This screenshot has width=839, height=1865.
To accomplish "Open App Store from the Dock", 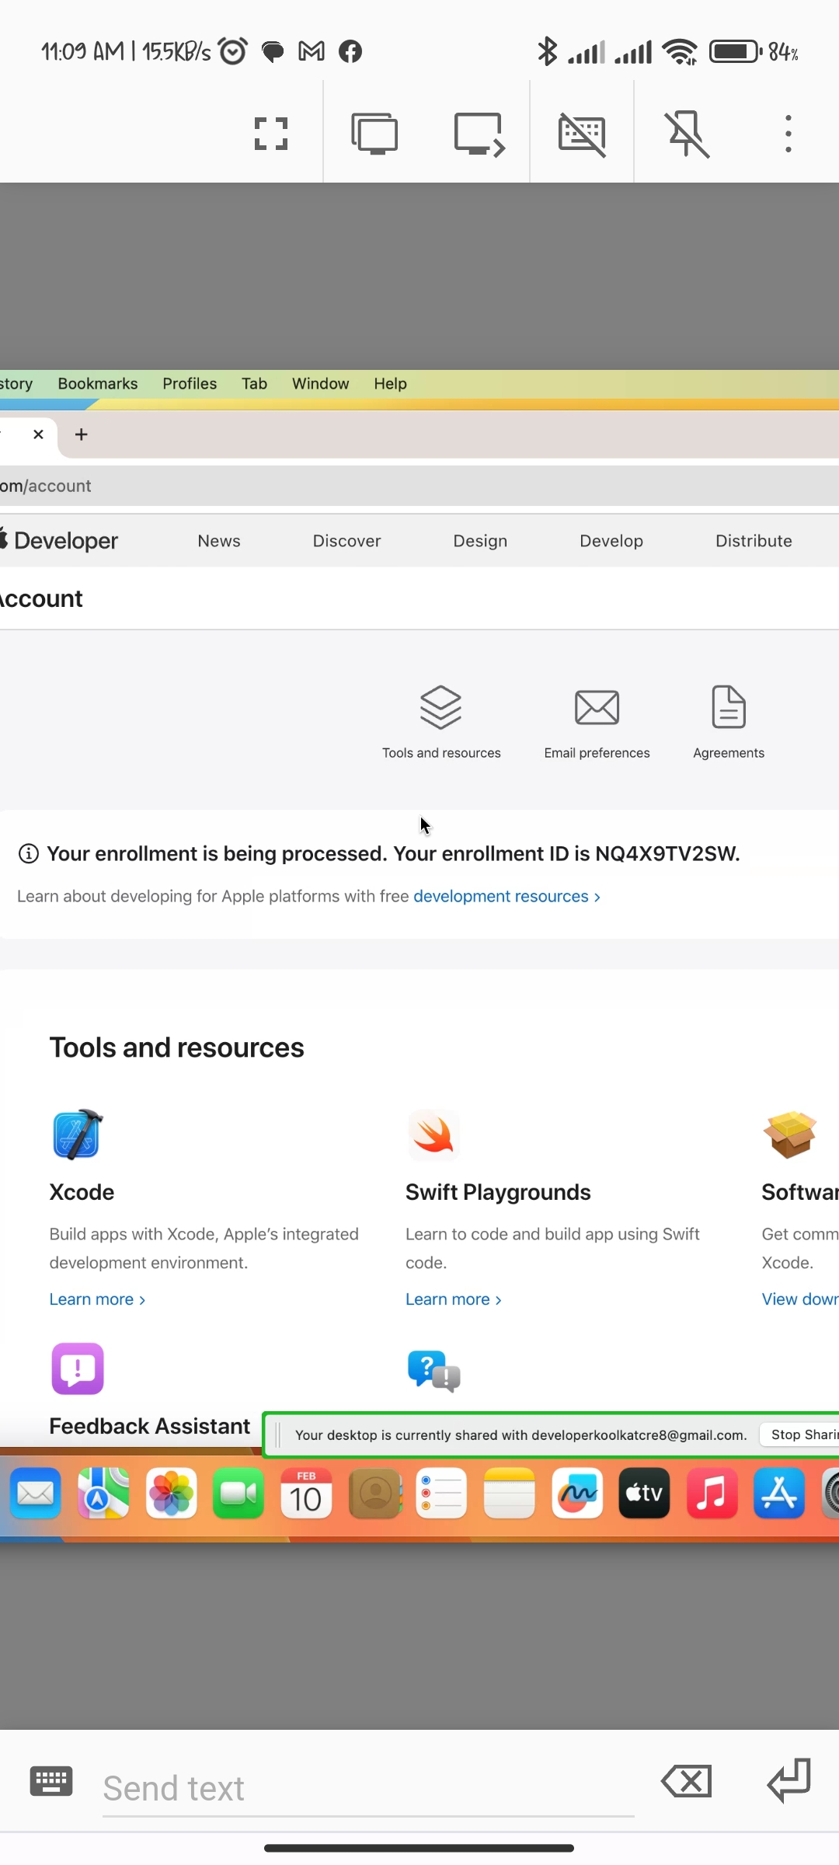I will pyautogui.click(x=779, y=1493).
